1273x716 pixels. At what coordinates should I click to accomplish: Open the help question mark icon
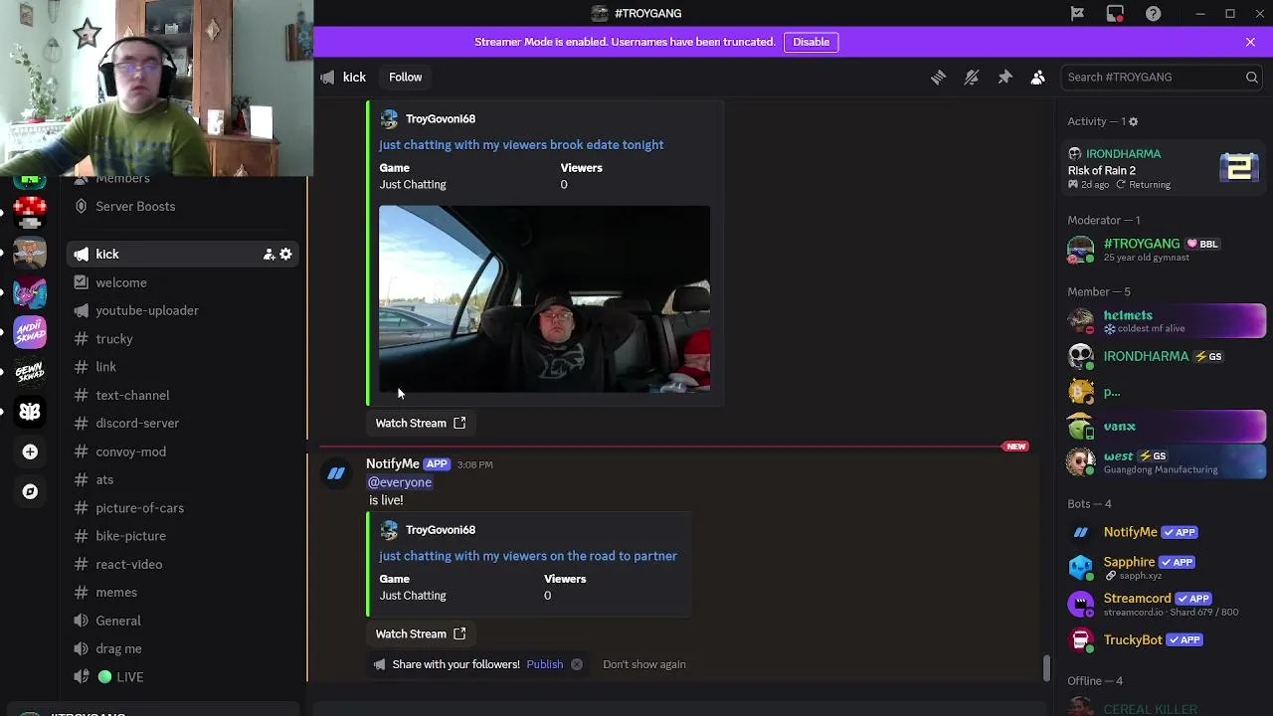tap(1153, 13)
